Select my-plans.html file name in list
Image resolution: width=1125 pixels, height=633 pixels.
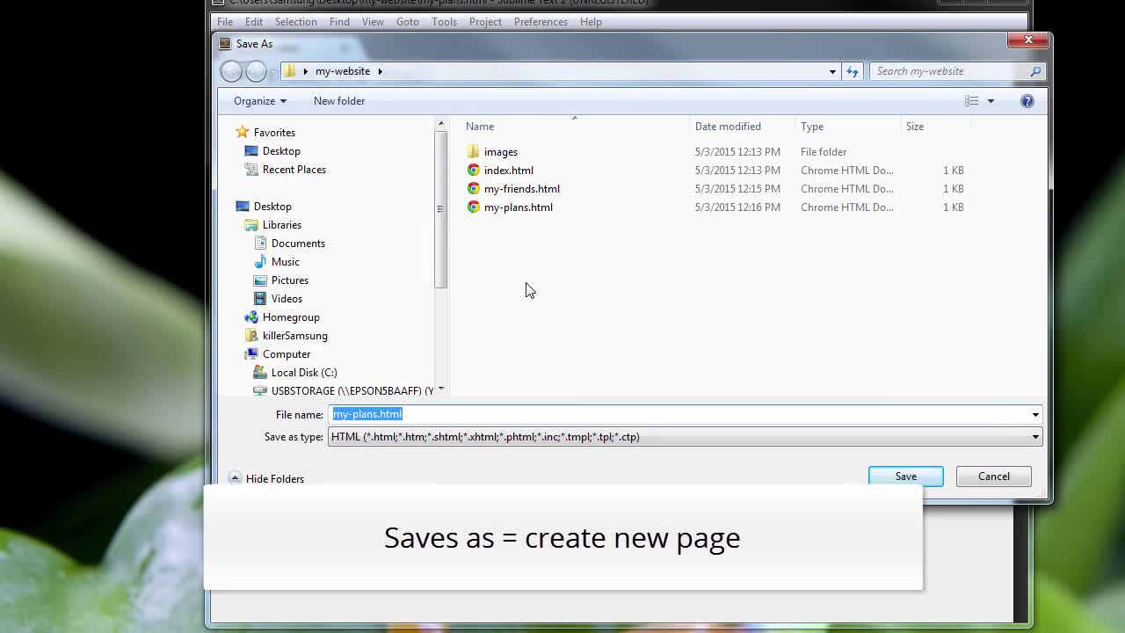(519, 207)
